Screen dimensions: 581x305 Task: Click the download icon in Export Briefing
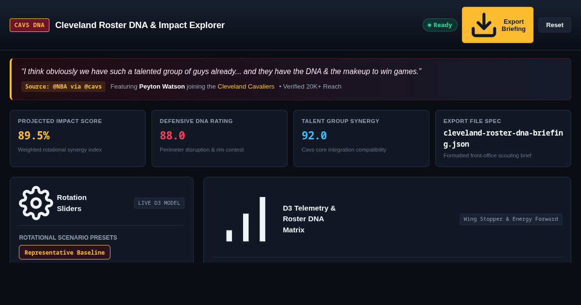click(484, 25)
